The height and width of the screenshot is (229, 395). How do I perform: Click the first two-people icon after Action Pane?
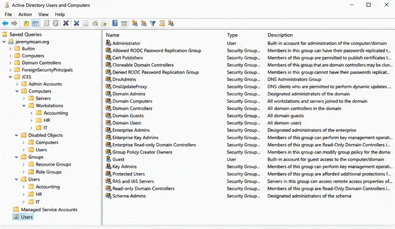point(135,23)
